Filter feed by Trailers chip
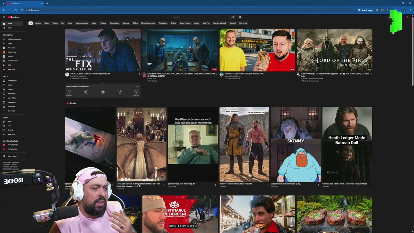414x233 pixels. coord(55,23)
